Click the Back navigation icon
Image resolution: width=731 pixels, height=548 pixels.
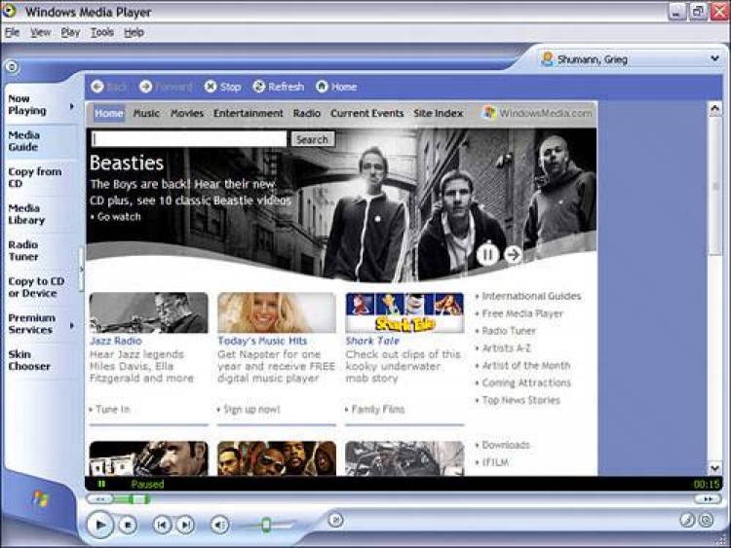pos(96,87)
